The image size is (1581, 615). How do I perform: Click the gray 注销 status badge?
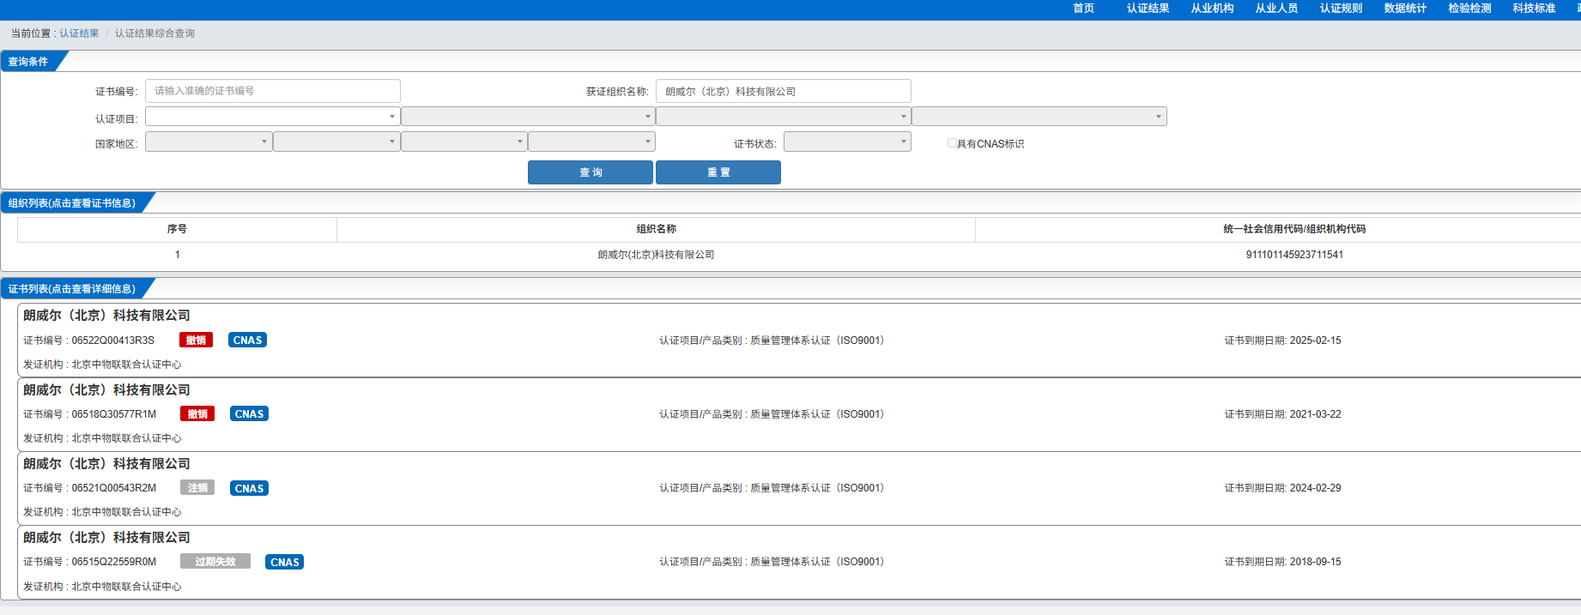pyautogui.click(x=197, y=488)
